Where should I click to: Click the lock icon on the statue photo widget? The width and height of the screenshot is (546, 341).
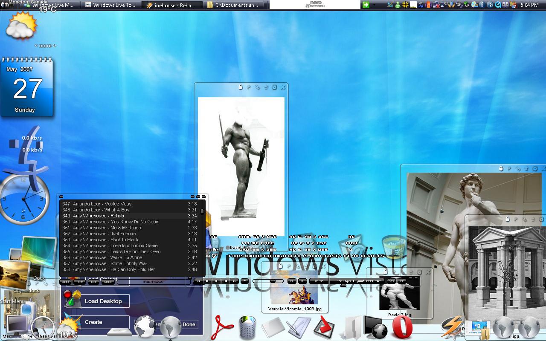point(240,87)
